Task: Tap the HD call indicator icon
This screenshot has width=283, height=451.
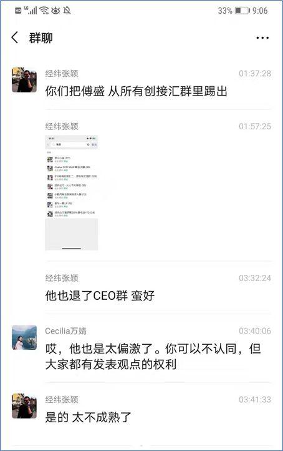Action: (x=18, y=11)
